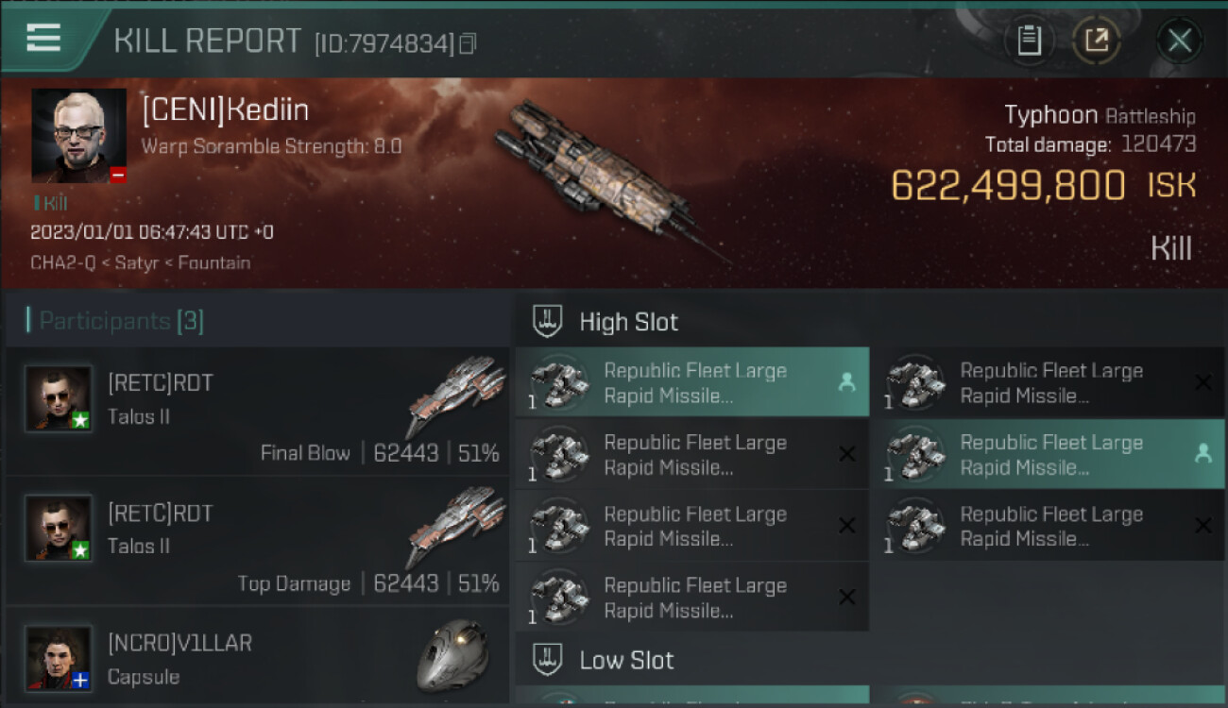This screenshot has height=708, width=1228.
Task: Collapse the Low Slot section header
Action: pos(626,660)
